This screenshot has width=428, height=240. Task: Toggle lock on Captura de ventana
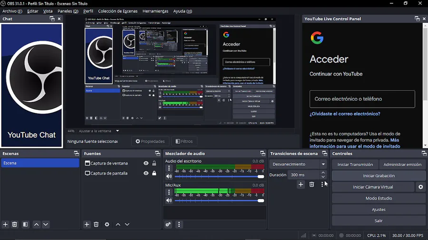(x=154, y=163)
